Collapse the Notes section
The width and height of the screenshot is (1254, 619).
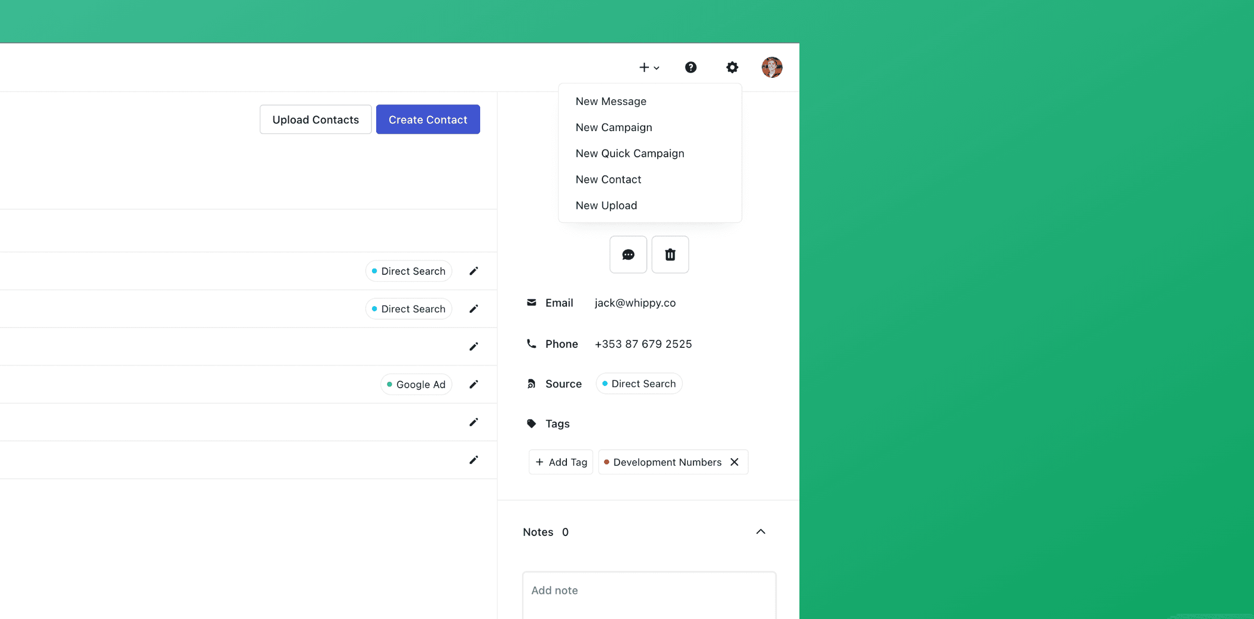click(761, 531)
